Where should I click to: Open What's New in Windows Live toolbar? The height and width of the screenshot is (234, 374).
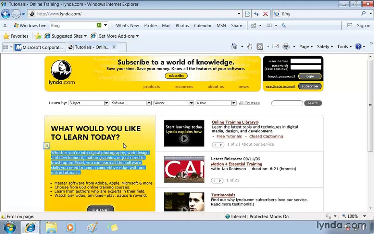pos(127,25)
